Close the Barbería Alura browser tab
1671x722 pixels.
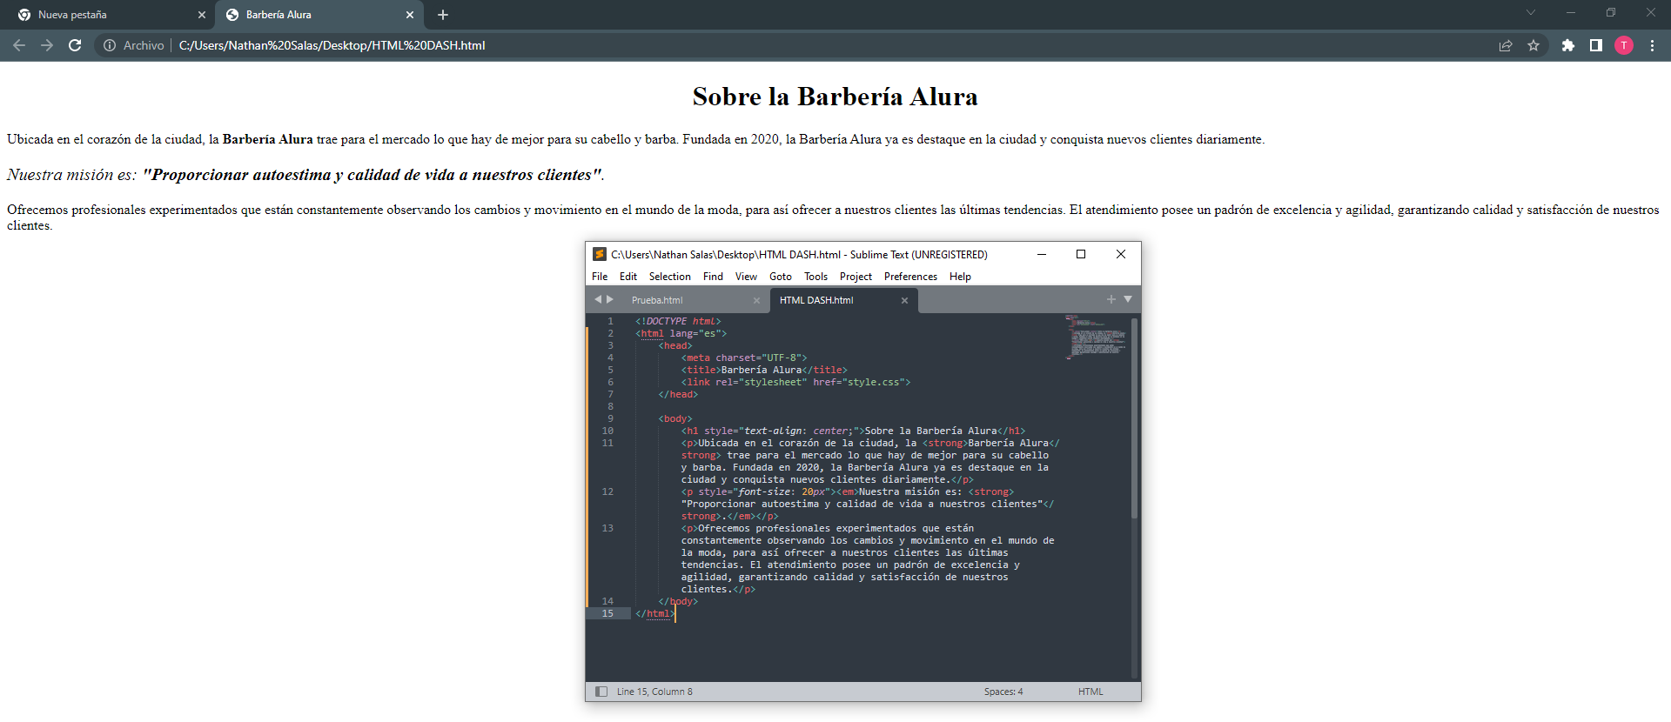(410, 15)
